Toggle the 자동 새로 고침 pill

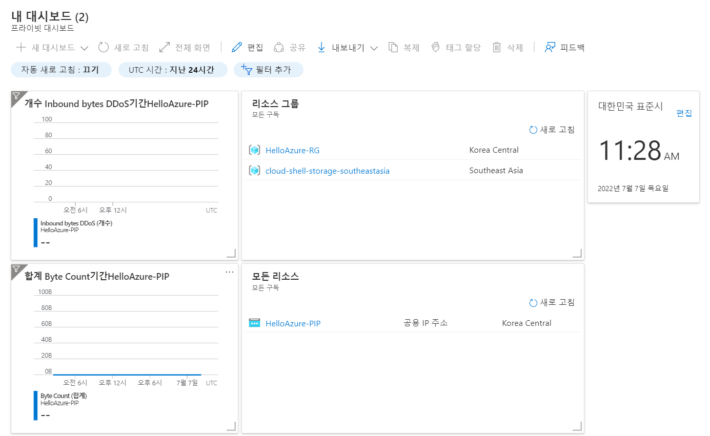point(61,70)
